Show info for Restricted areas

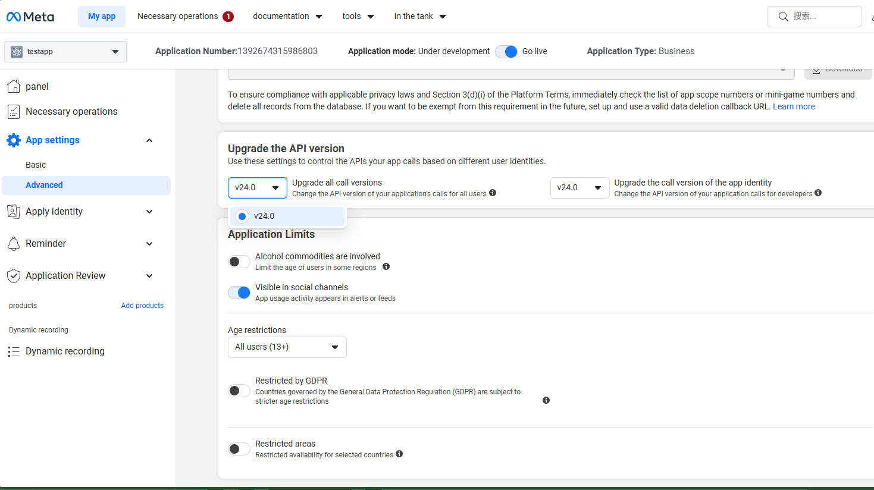coord(399,454)
